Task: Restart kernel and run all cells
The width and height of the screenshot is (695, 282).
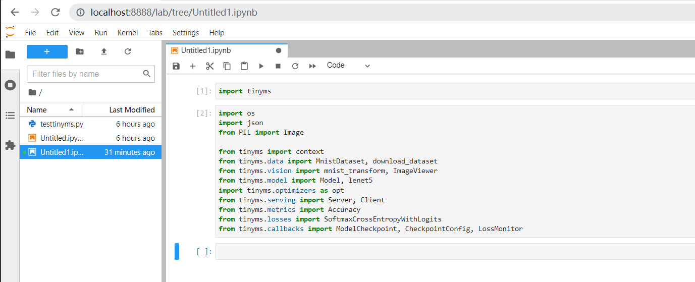Action: click(312, 66)
